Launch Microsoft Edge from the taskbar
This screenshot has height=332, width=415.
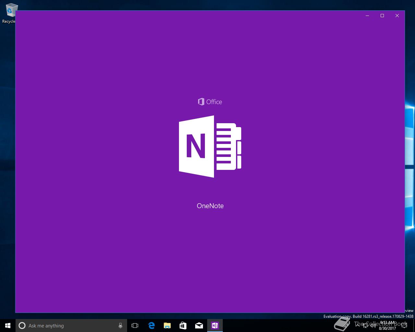point(151,326)
